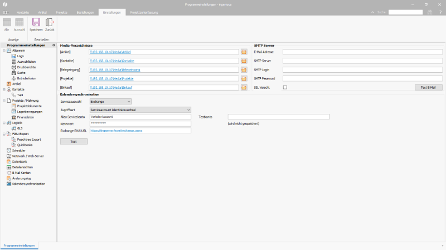
Task: Click the SMTP Login input field
Action: [x=362, y=70]
